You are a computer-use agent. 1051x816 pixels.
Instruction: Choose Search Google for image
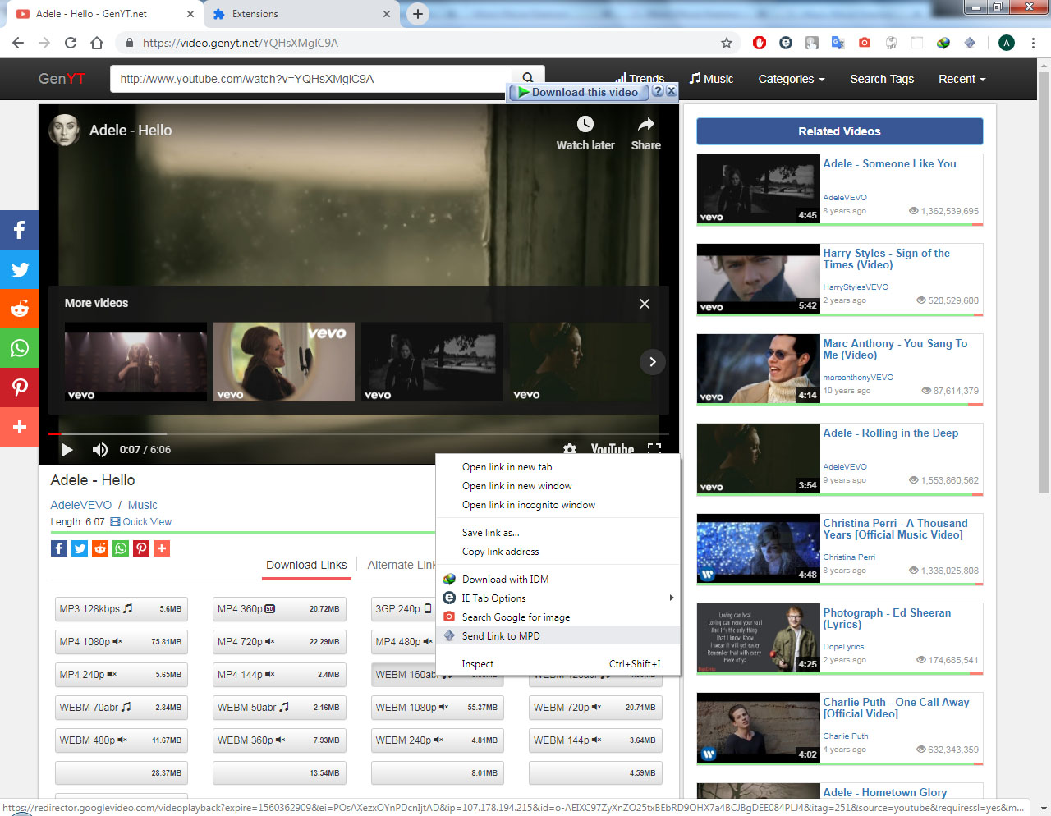tap(558, 617)
